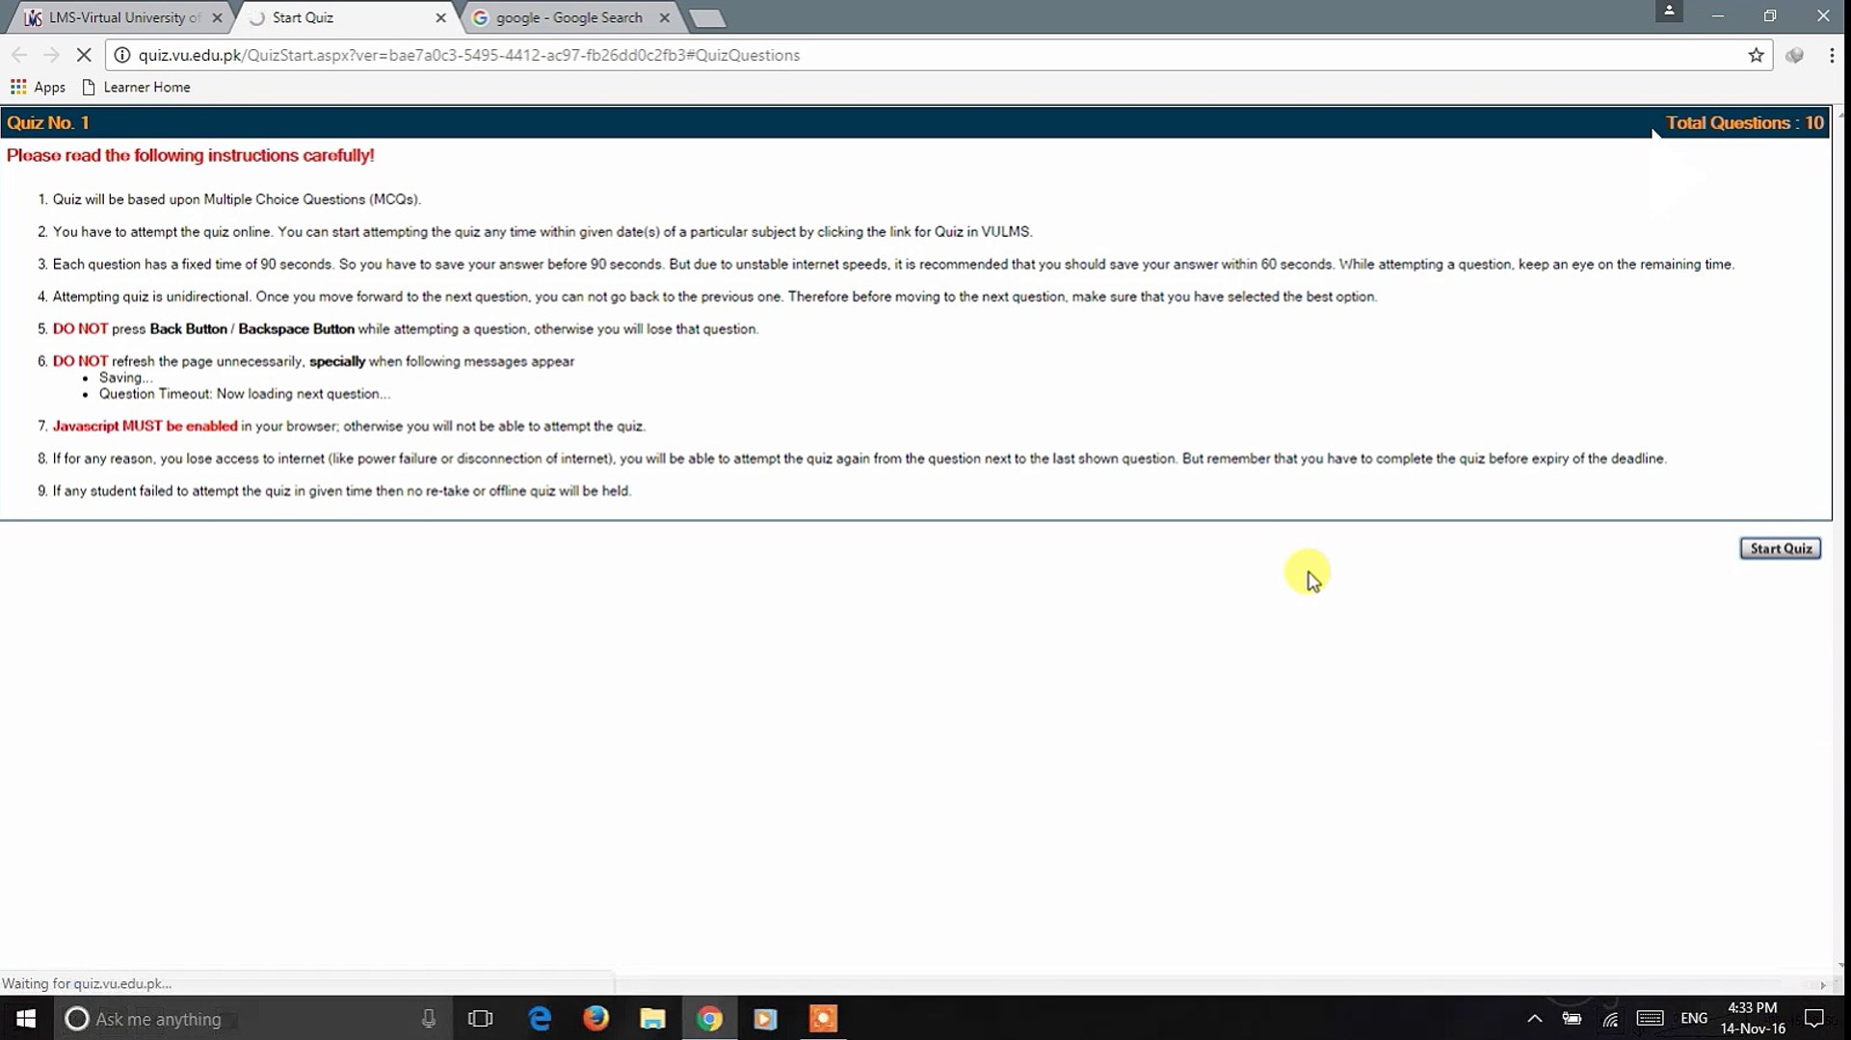
Task: Click the search taskbar input field
Action: point(244,1019)
